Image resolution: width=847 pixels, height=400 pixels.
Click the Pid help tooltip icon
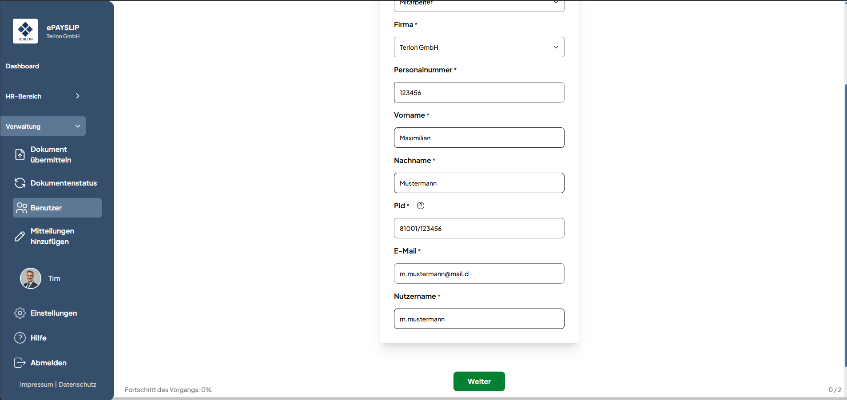(421, 206)
